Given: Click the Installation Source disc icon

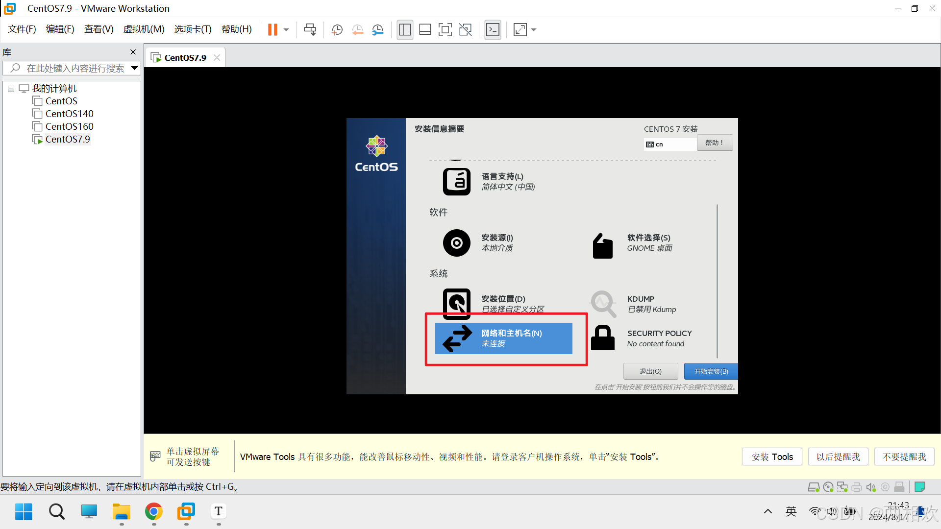Looking at the screenshot, I should coord(456,243).
